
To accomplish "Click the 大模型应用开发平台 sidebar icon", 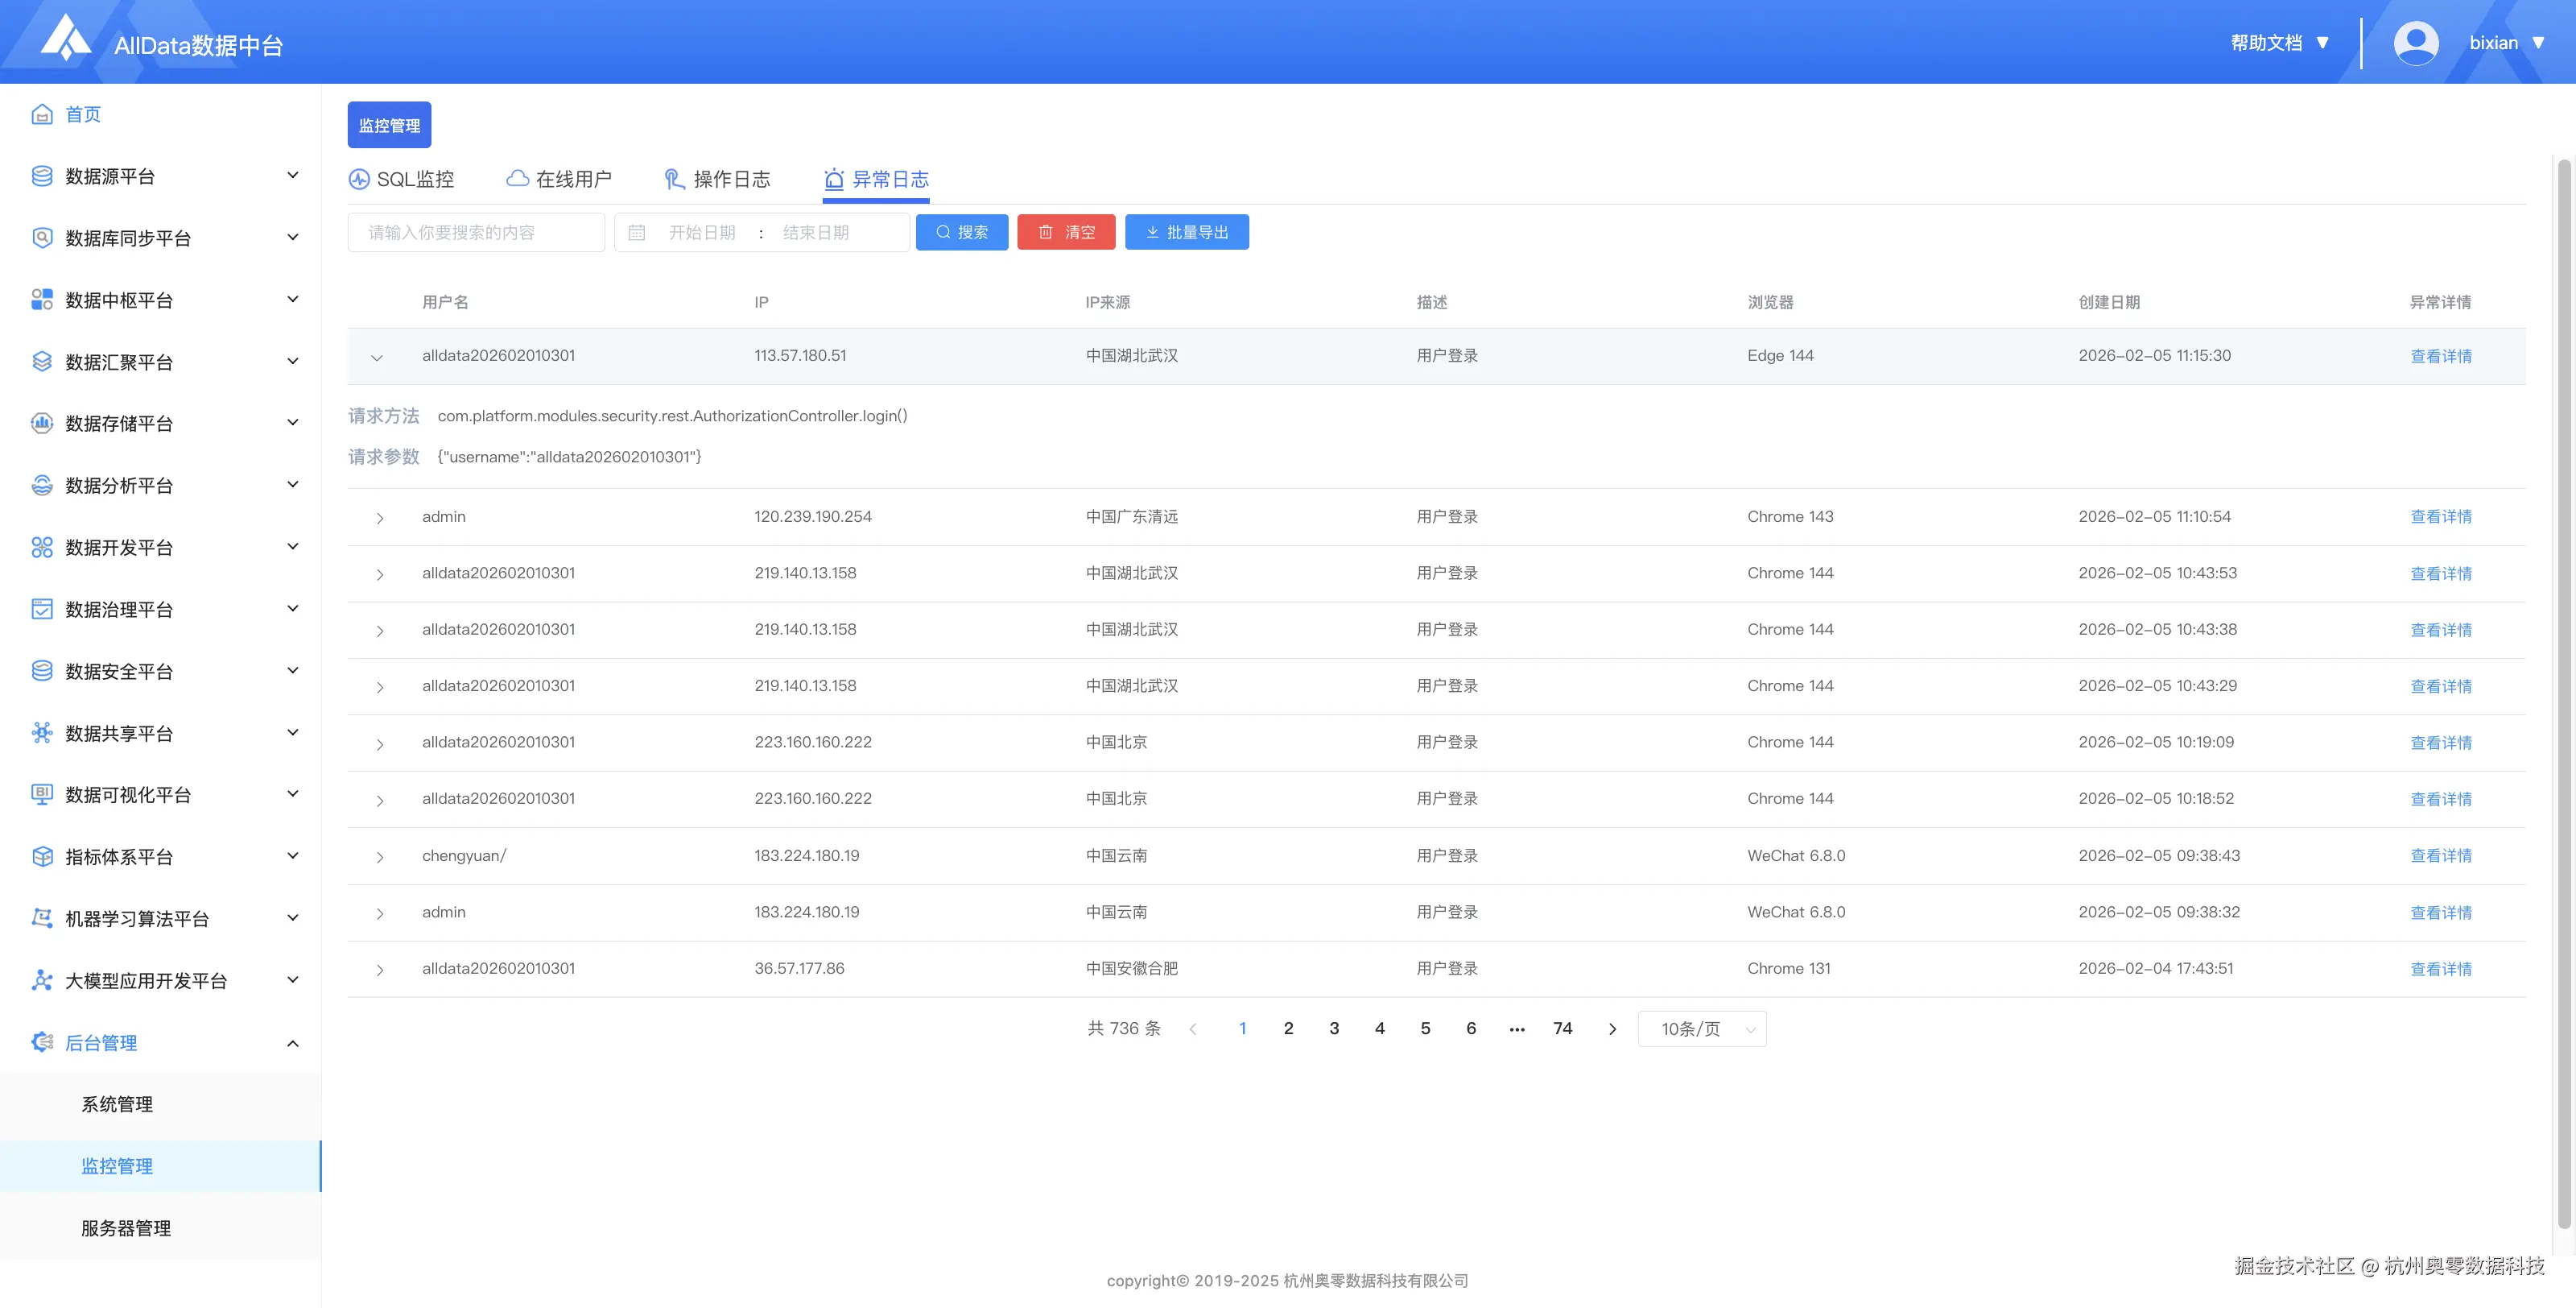I will click(42, 981).
